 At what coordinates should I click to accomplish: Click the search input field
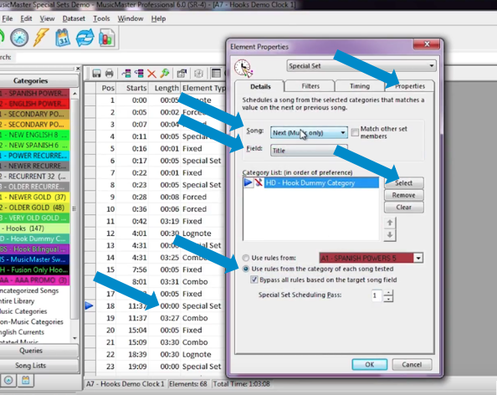[120, 58]
